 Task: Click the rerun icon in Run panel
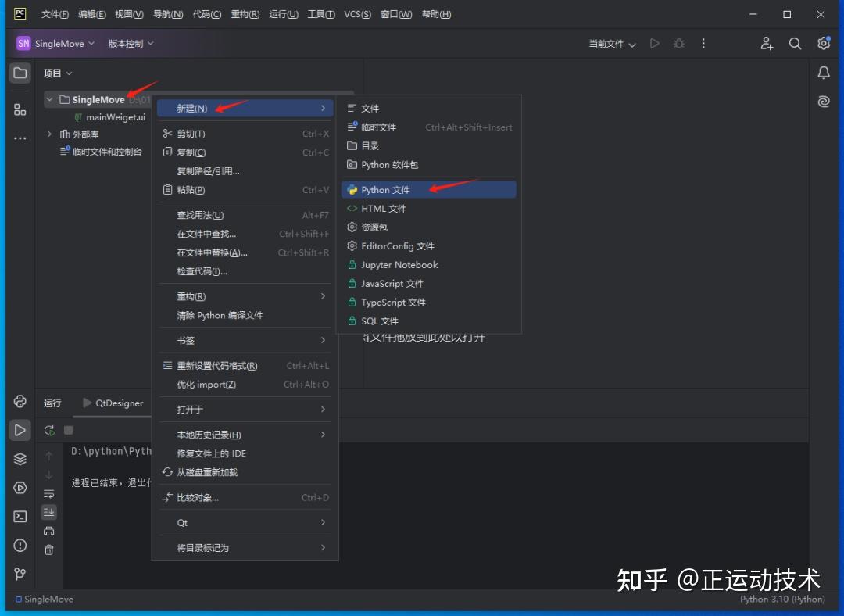pos(48,430)
